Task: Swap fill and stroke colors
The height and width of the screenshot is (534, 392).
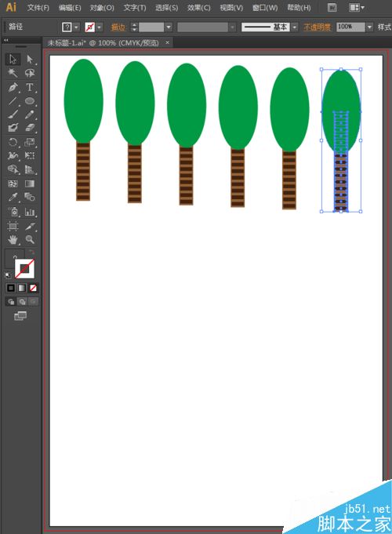Action: [x=31, y=252]
